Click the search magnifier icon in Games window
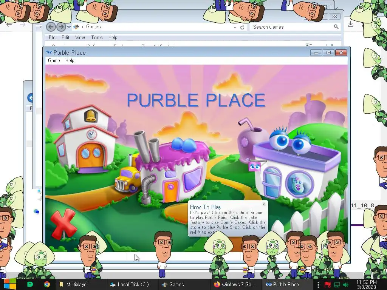The image size is (387, 290). pos(336,27)
